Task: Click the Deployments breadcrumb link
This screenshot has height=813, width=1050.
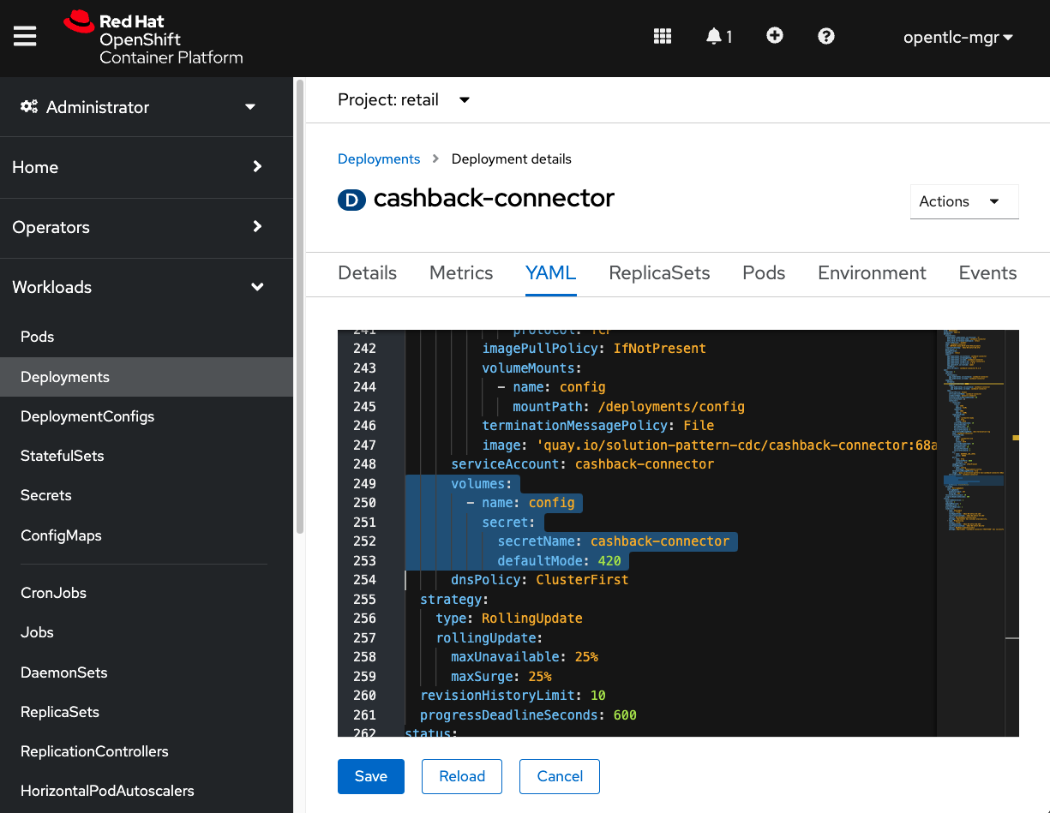Action: coord(379,158)
